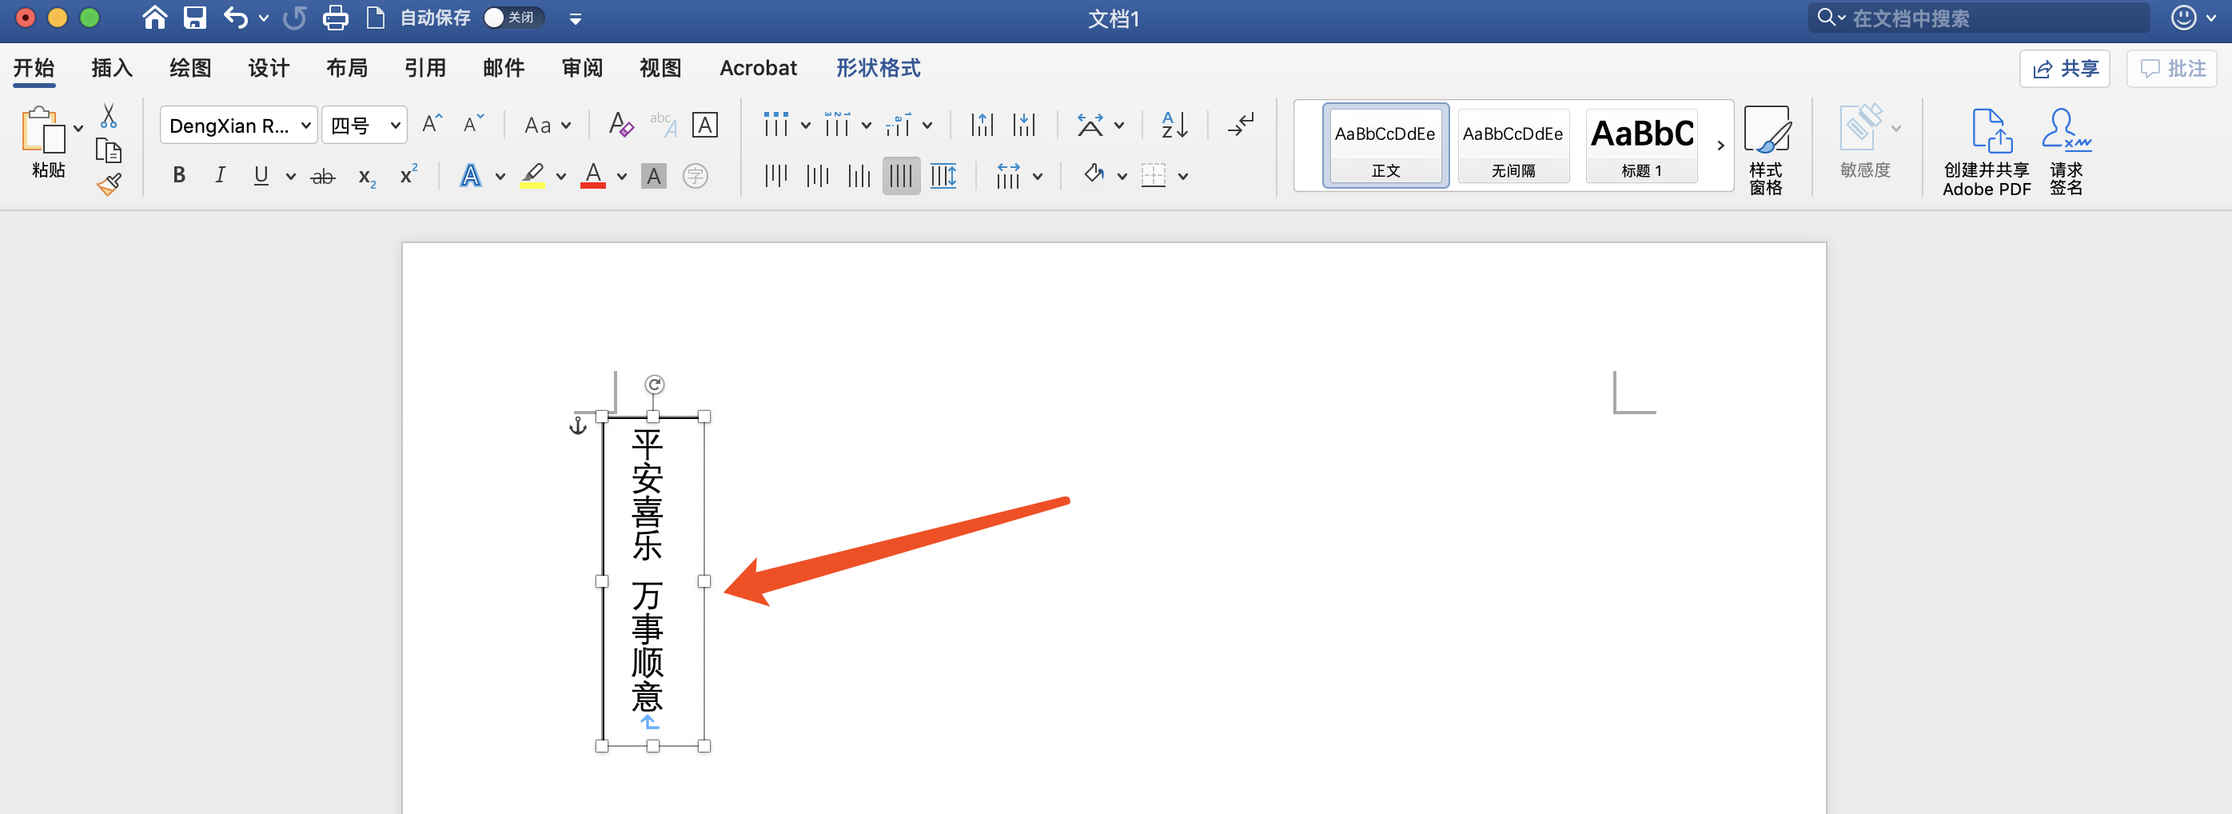This screenshot has height=814, width=2232.
Task: Select the 形状格式 tab
Action: [878, 68]
